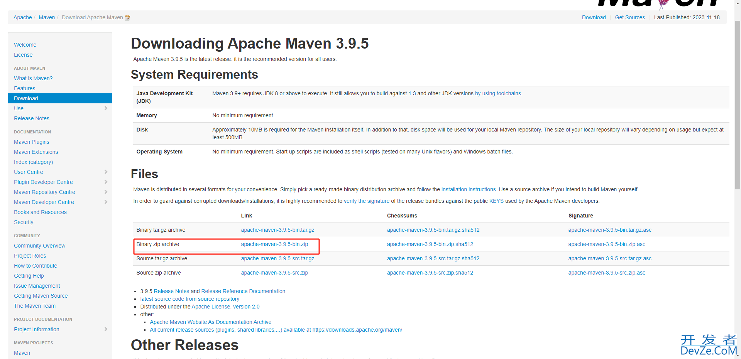Open the Maven link under Maven Projects

[x=22, y=353]
